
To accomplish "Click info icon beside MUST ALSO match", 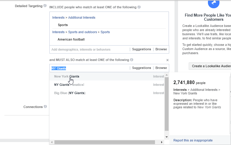I will pyautogui.click(x=132, y=60).
